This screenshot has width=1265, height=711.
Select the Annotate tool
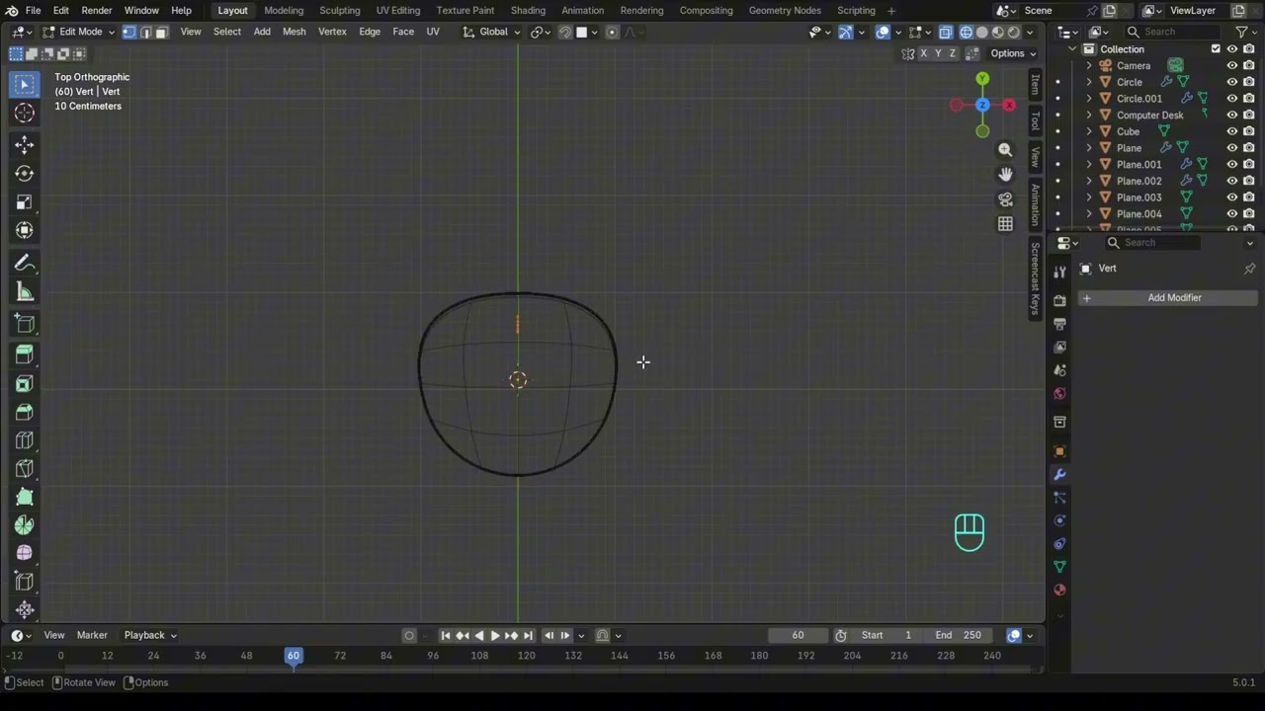pos(25,264)
